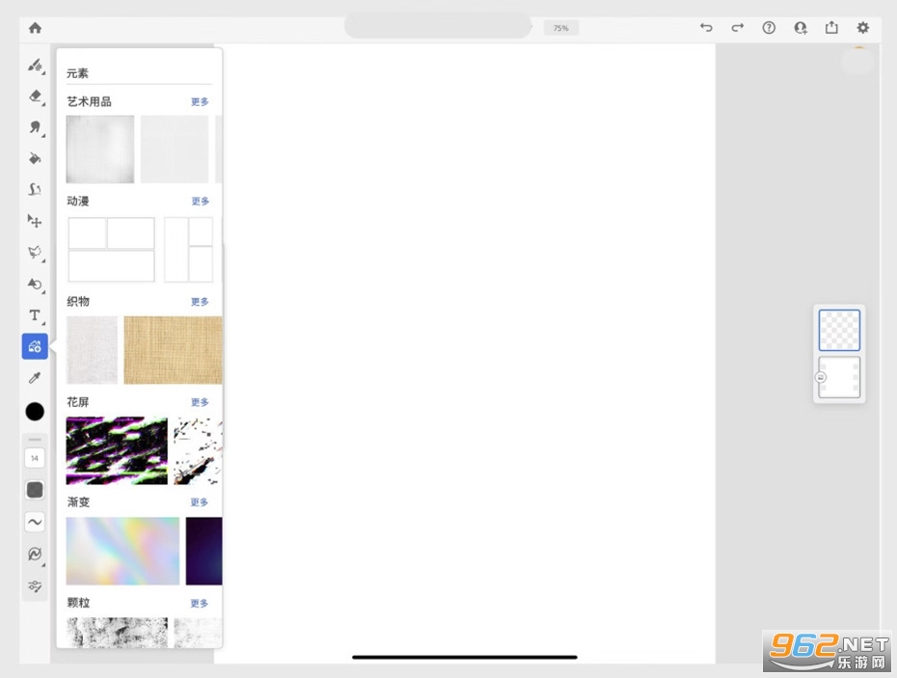Image resolution: width=897 pixels, height=678 pixels.
Task: Open app Settings gear
Action: (x=862, y=27)
